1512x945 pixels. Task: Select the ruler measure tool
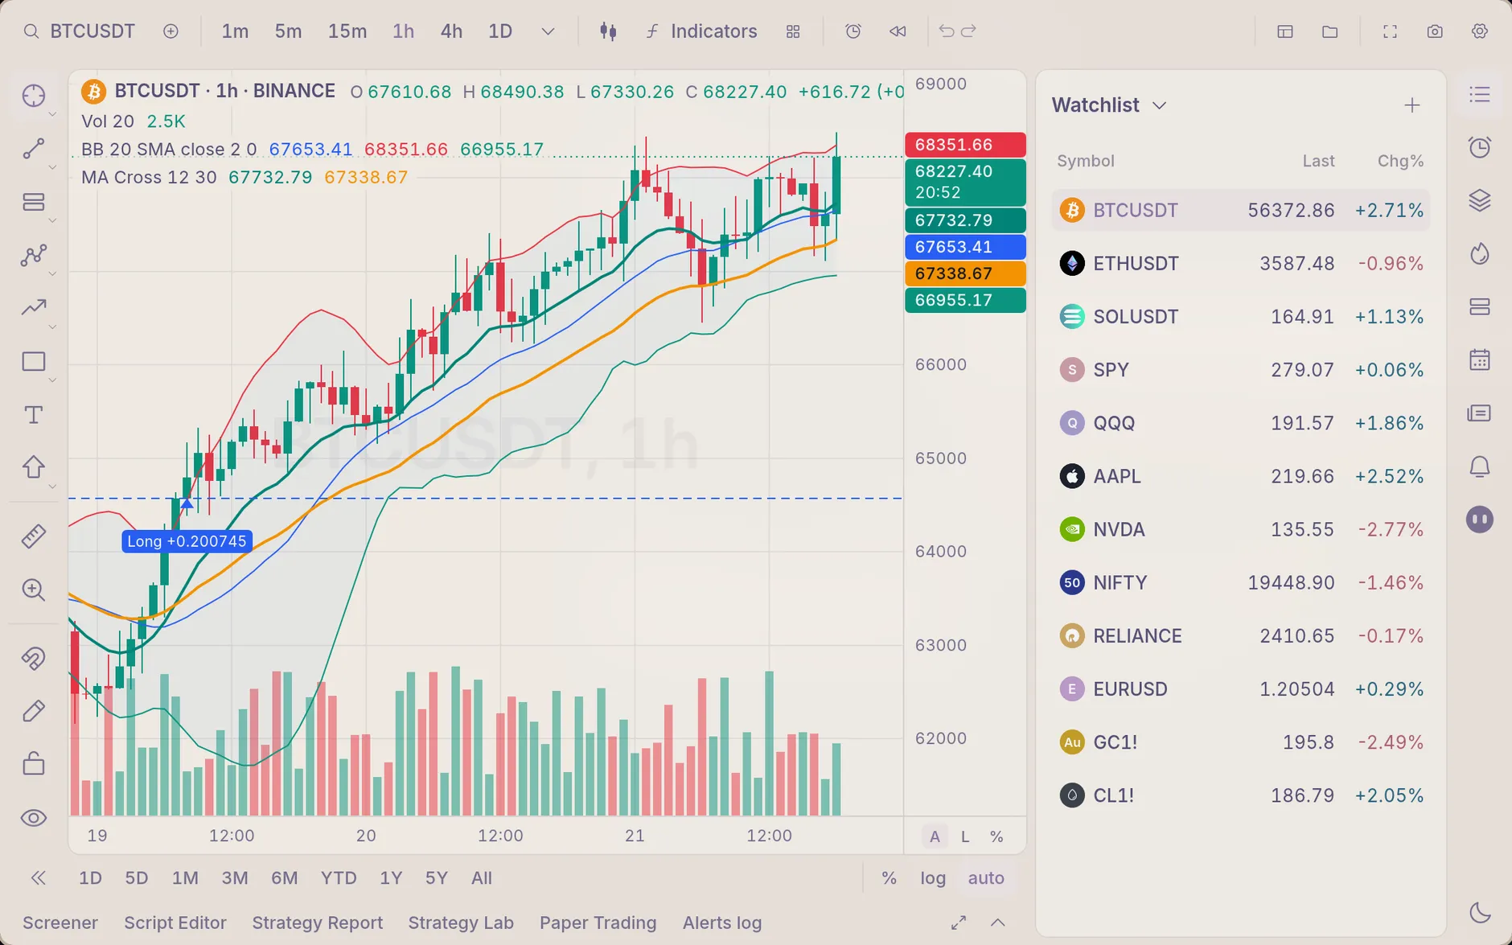click(34, 536)
